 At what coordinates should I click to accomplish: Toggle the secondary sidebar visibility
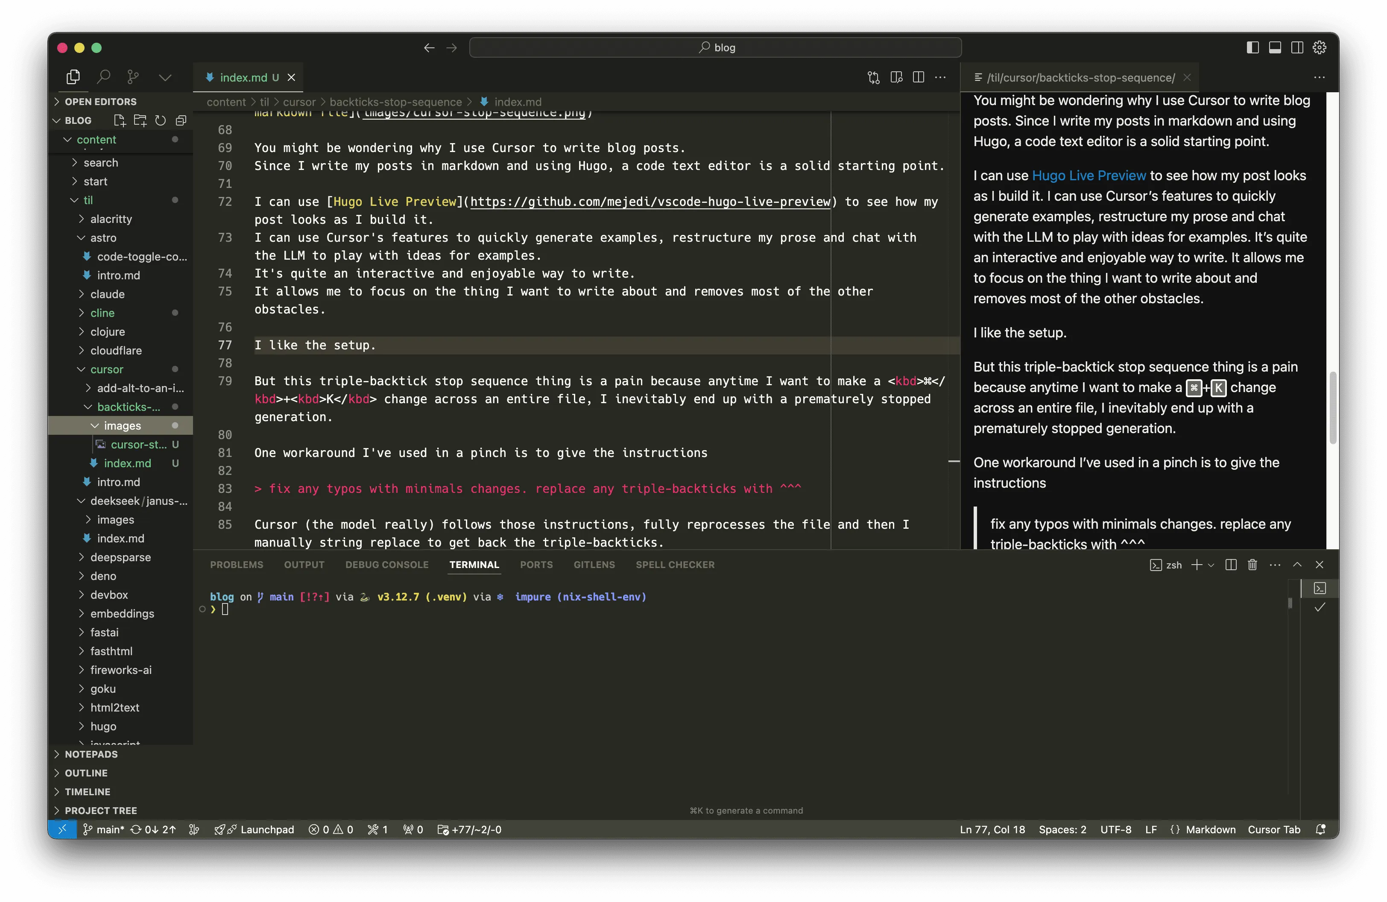1298,47
